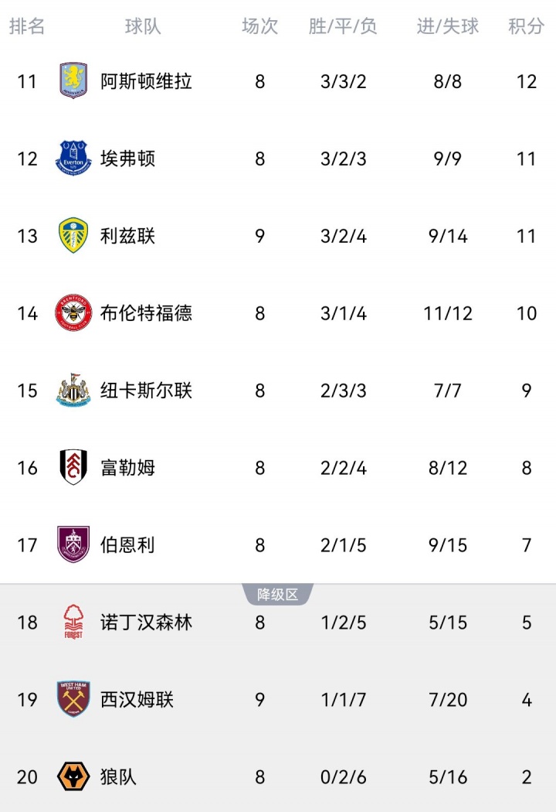
Task: Open 布伦特福德 team details
Action: point(146,313)
